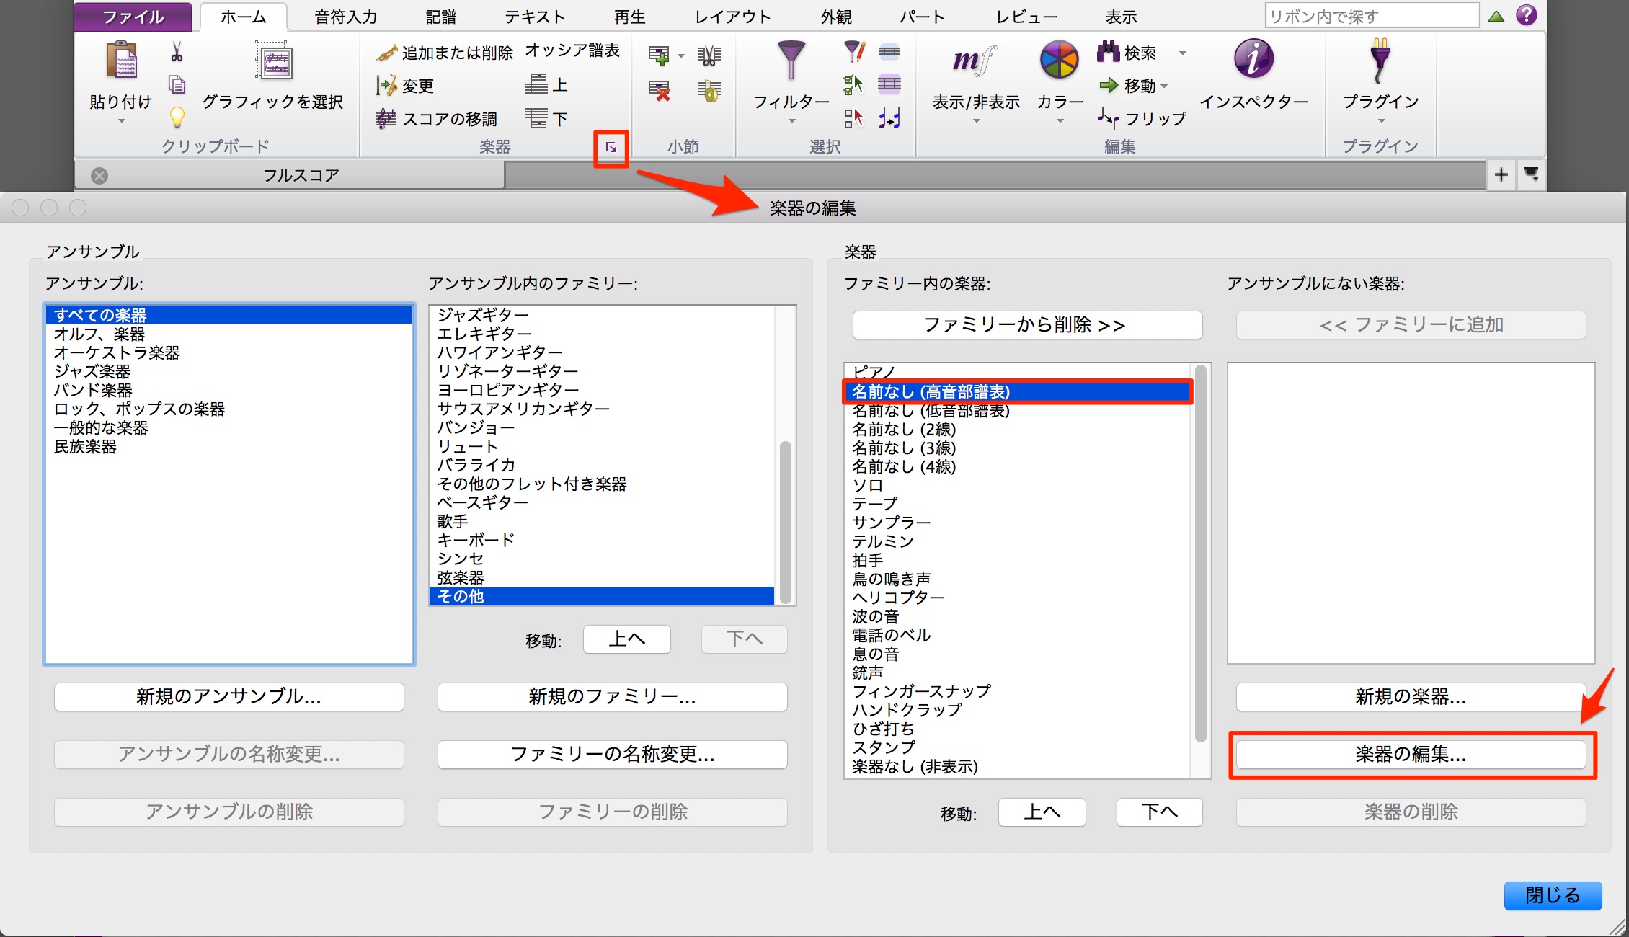Expand the 表示/非表示 dropdown arrow
This screenshot has height=937, width=1629.
click(976, 121)
